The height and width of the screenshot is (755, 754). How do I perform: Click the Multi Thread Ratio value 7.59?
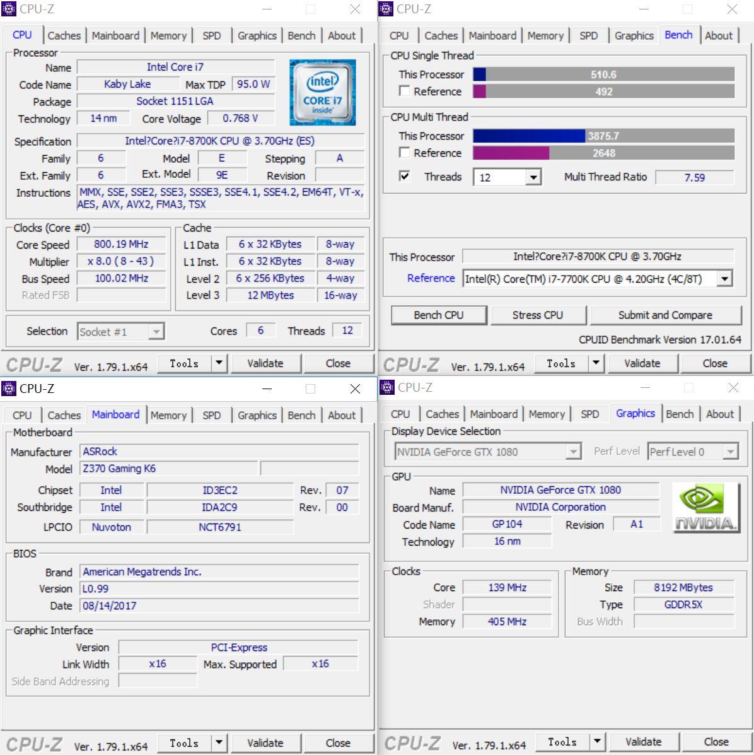coord(694,177)
